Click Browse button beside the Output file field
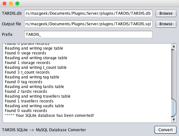This screenshot has height=136, width=179. 166,24
